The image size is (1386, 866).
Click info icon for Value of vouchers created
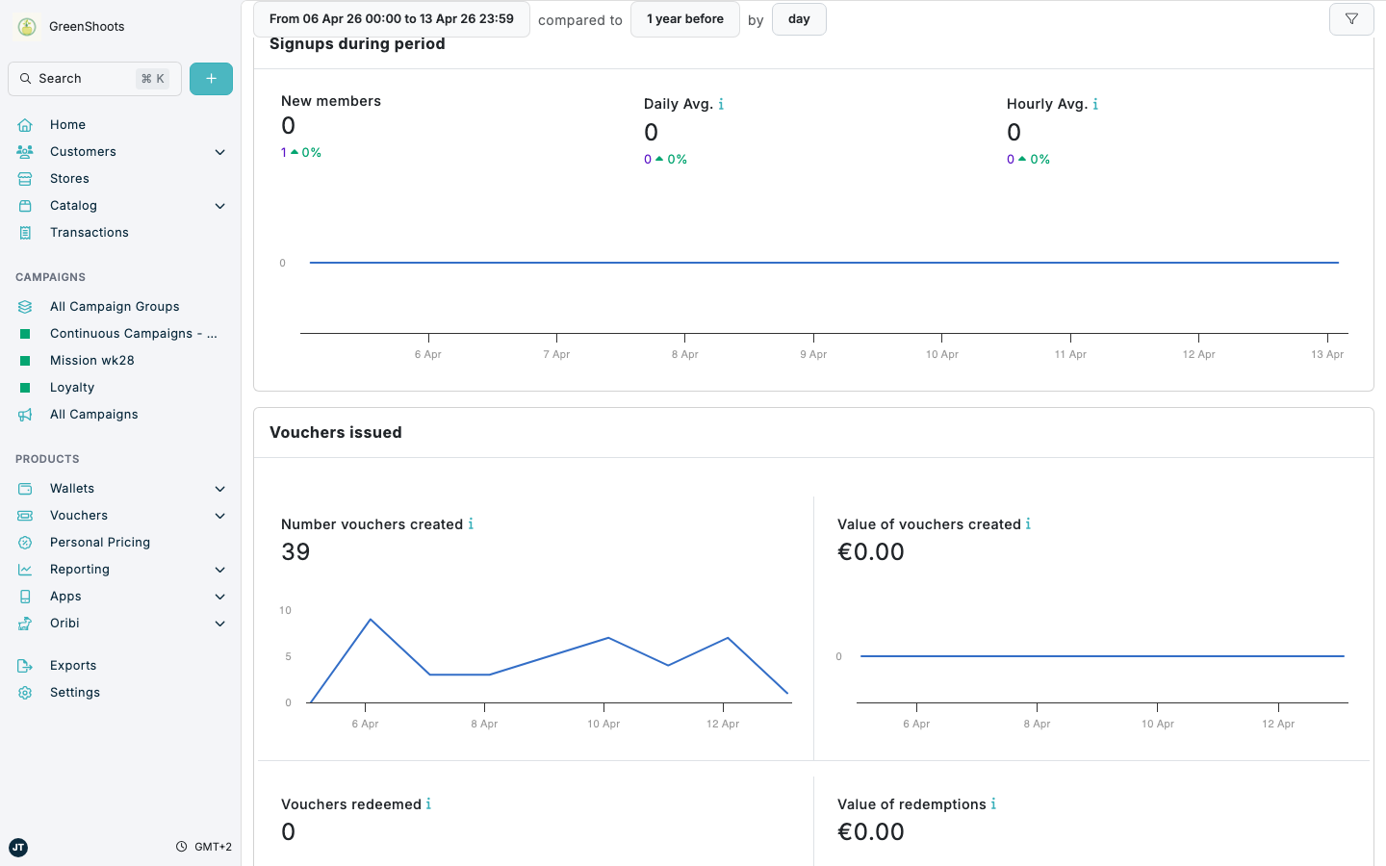tap(1028, 524)
